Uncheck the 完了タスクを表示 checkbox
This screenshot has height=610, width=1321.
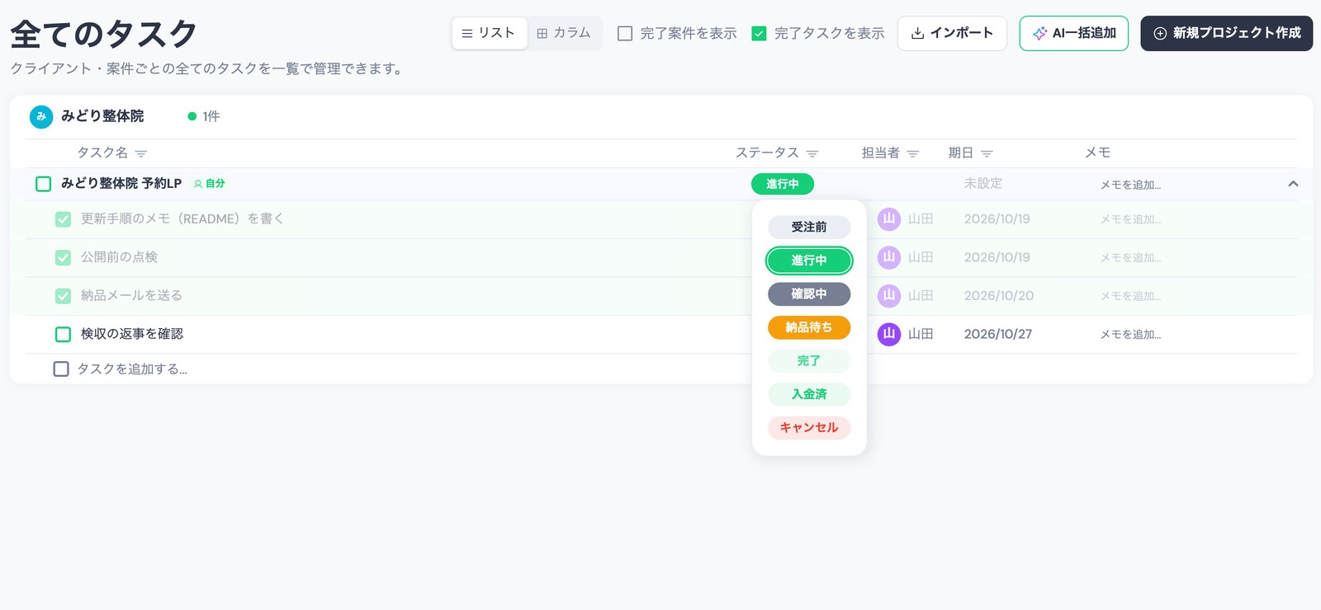(x=759, y=34)
